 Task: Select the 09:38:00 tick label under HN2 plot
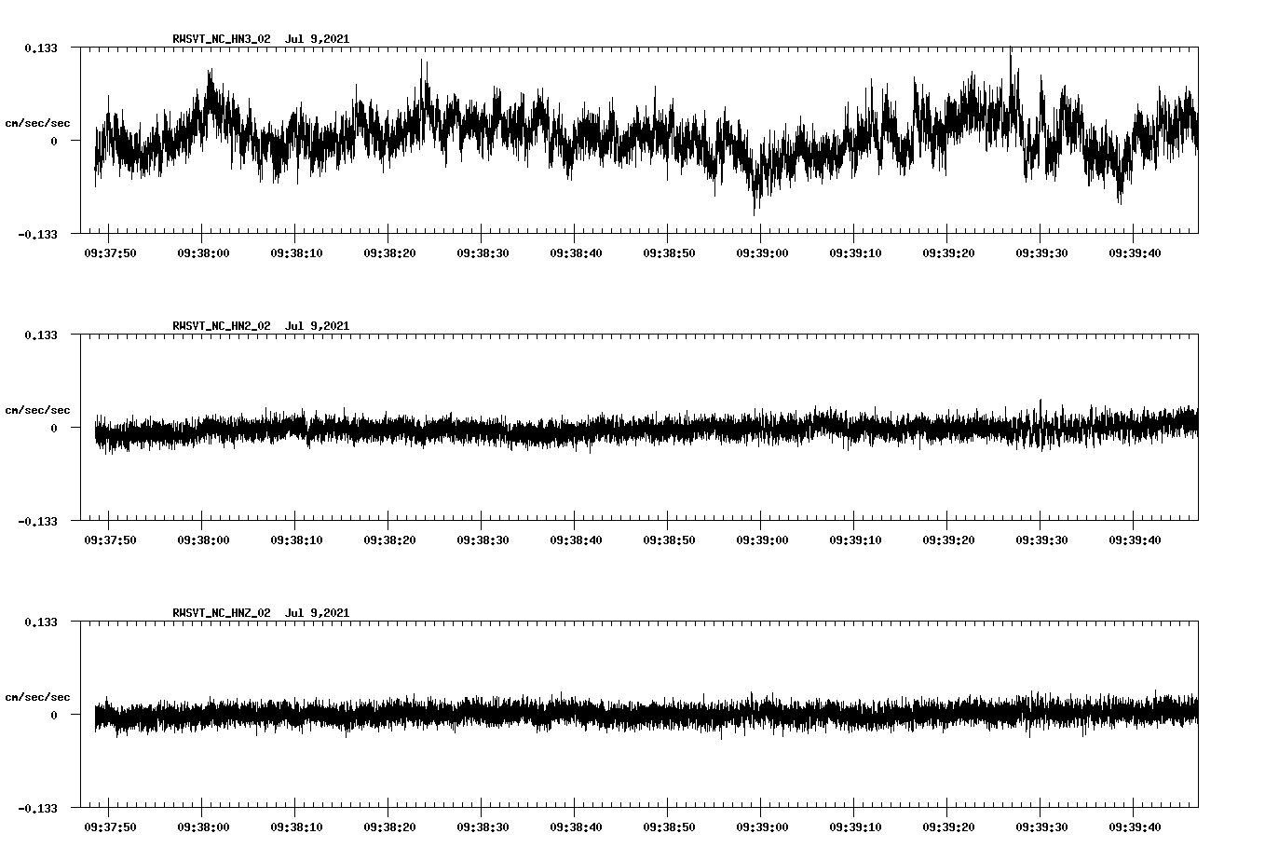click(203, 540)
